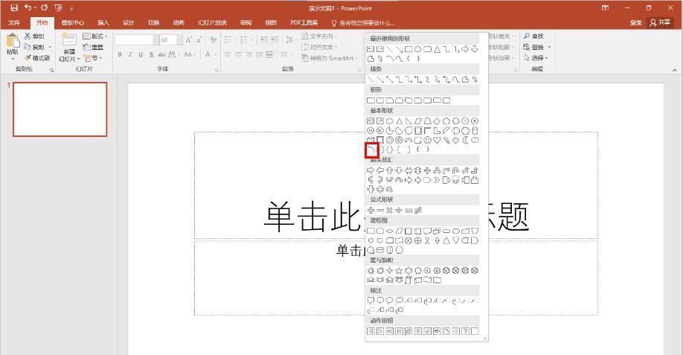
Task: Choose the Double Arrow line
Action: click(389, 80)
